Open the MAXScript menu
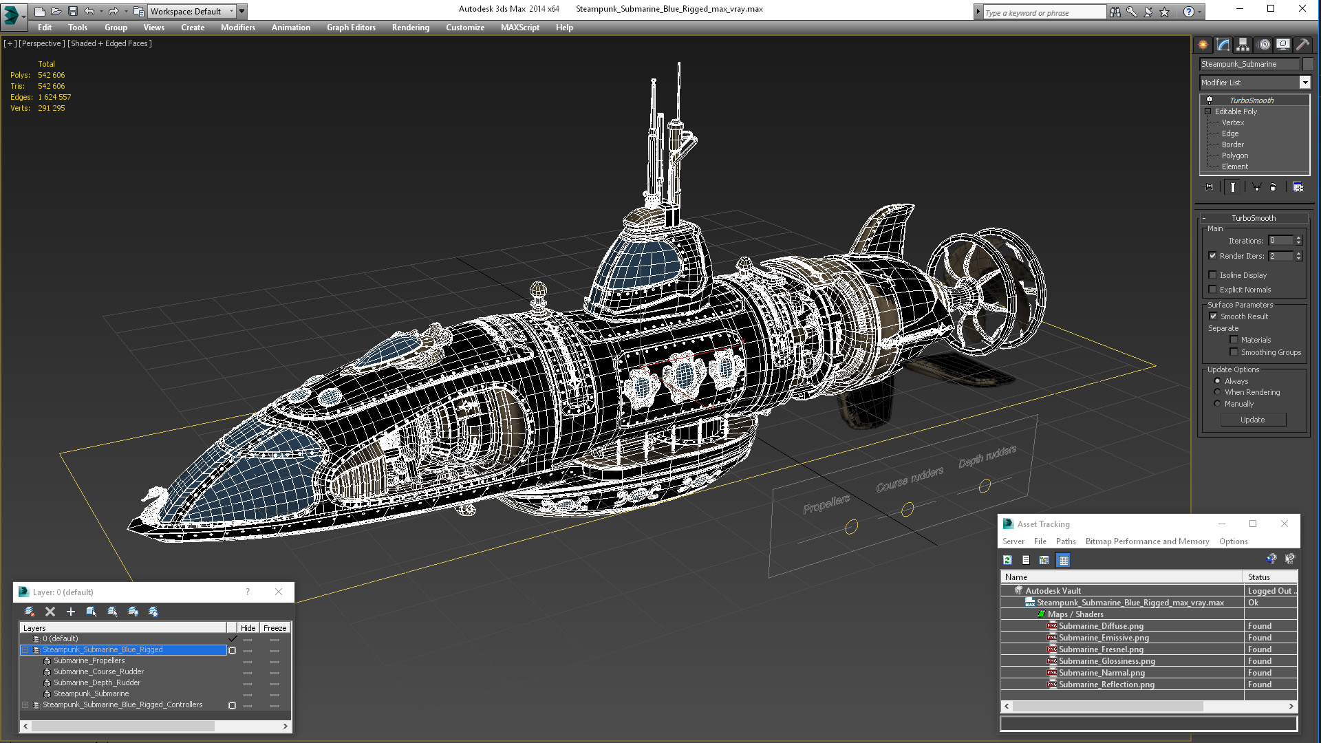This screenshot has width=1321, height=743. (519, 28)
